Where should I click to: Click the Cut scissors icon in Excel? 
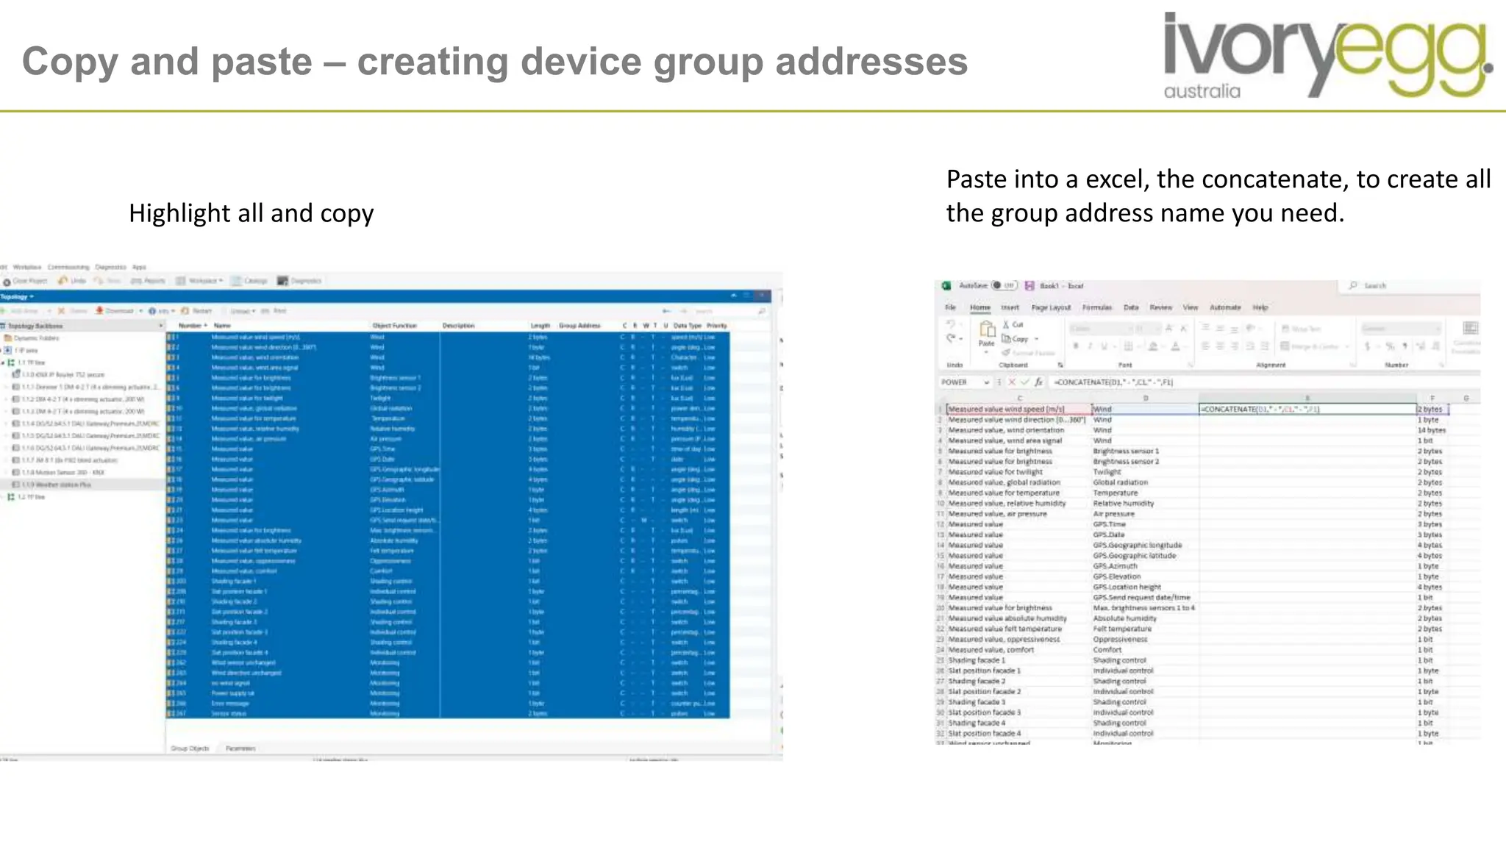(1006, 324)
